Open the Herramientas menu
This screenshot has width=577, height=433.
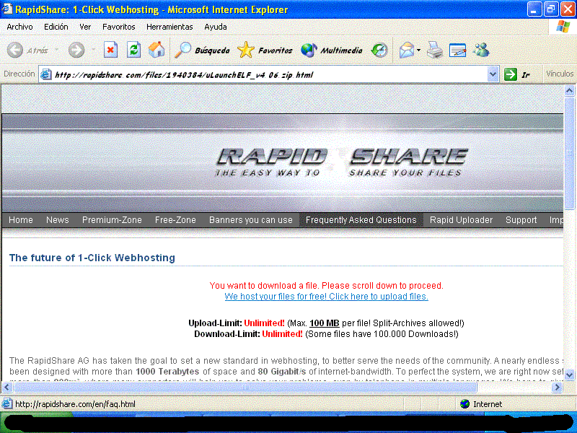tap(169, 27)
